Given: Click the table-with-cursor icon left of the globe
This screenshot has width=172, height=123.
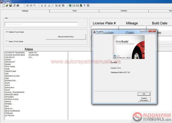Looking at the screenshot, I should click(x=63, y=5).
